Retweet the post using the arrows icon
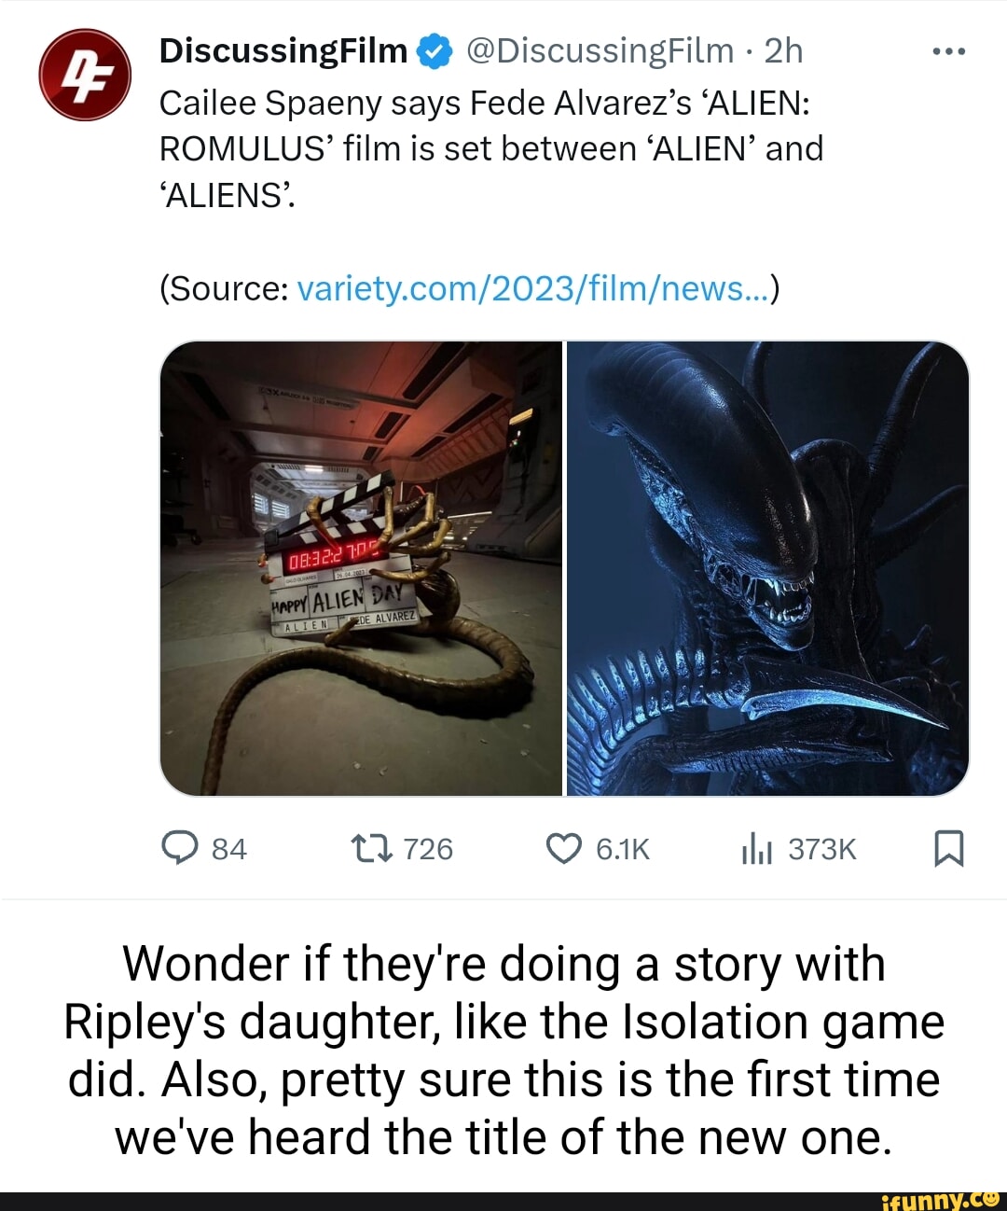Image resolution: width=1007 pixels, height=1211 pixels. 371,848
